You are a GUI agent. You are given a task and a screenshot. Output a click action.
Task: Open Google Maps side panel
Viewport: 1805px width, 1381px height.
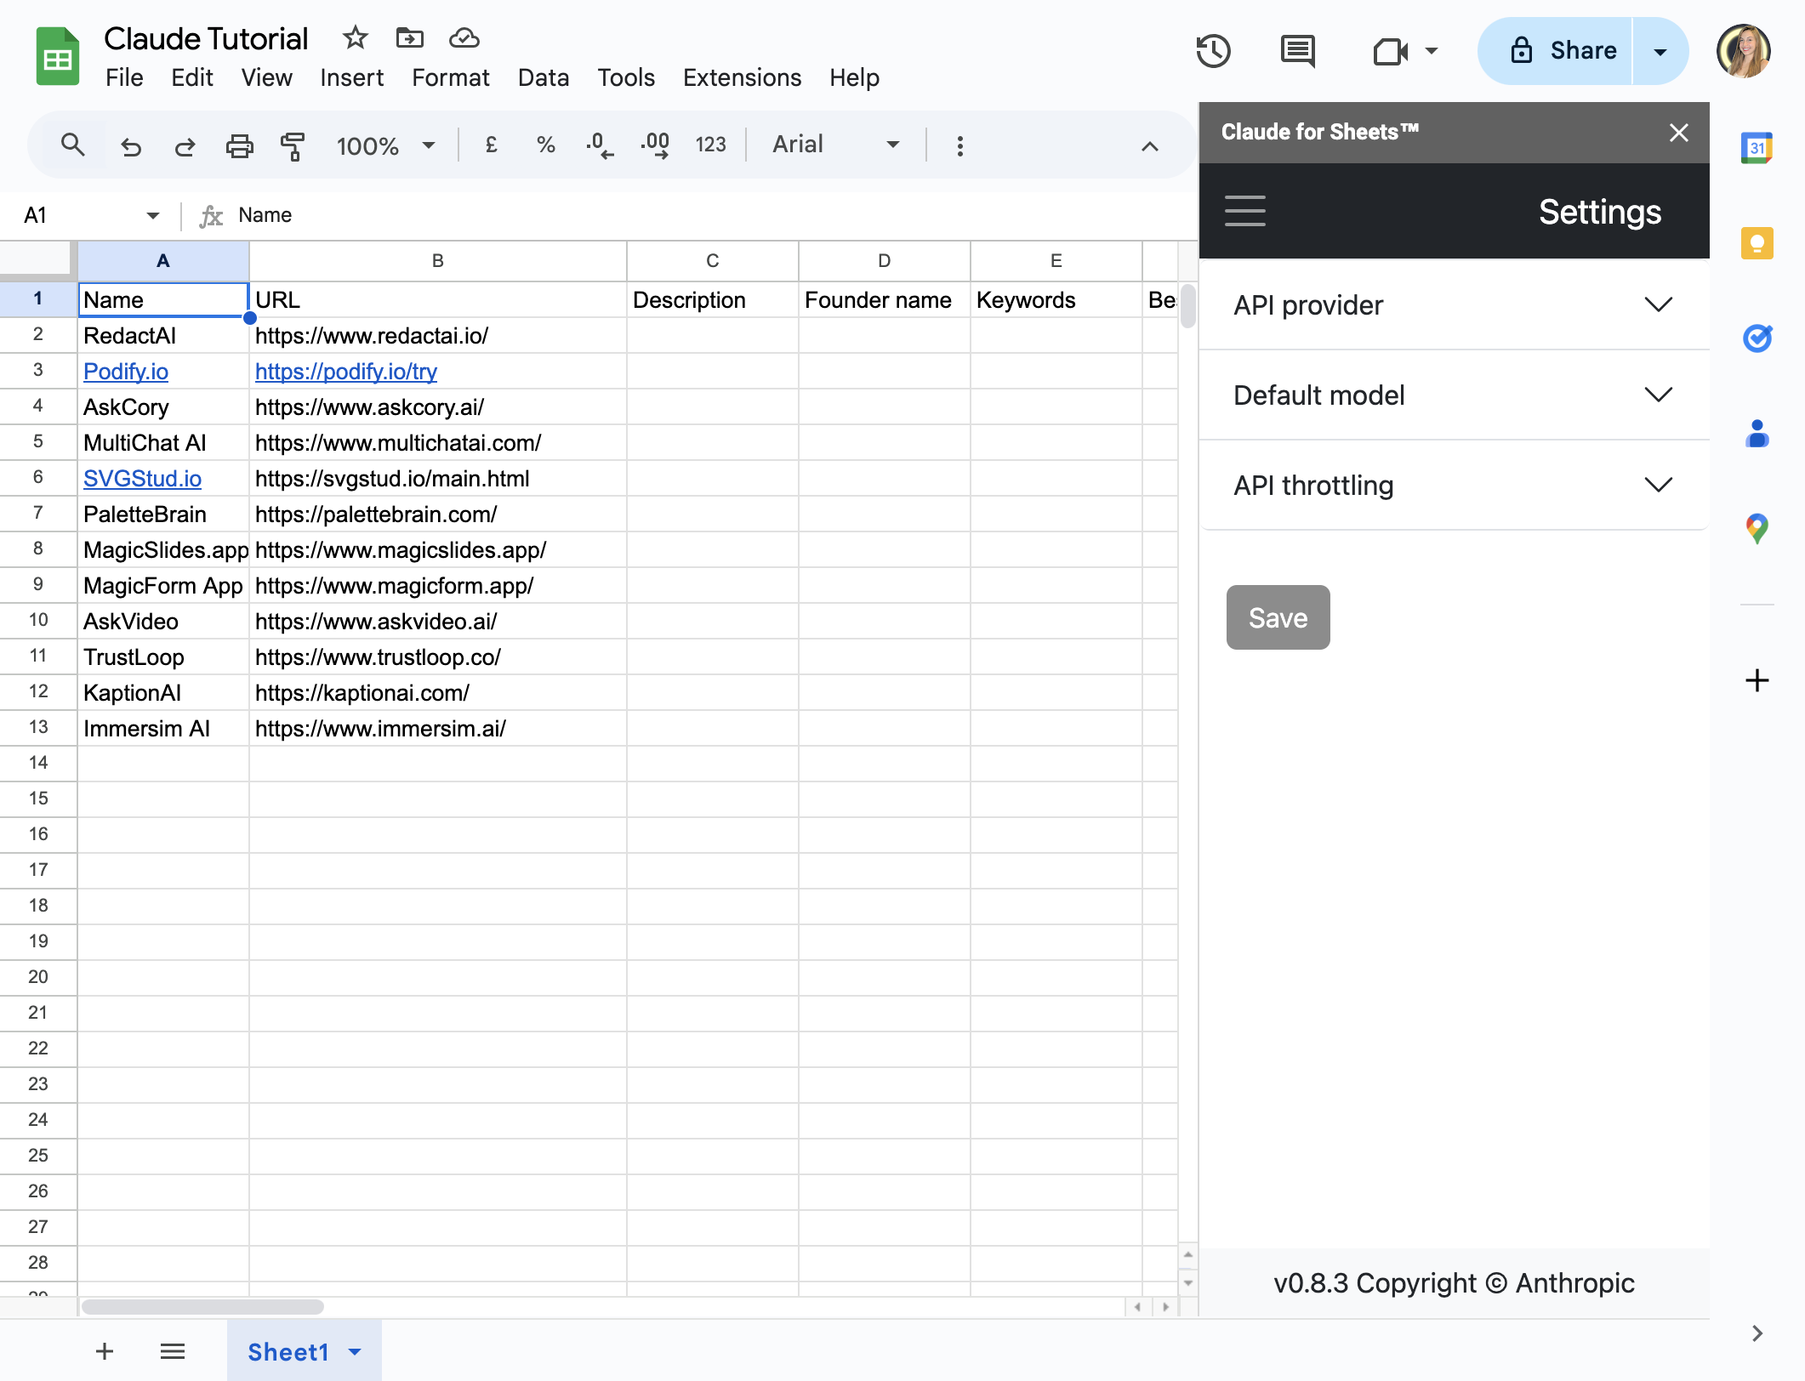(x=1757, y=529)
